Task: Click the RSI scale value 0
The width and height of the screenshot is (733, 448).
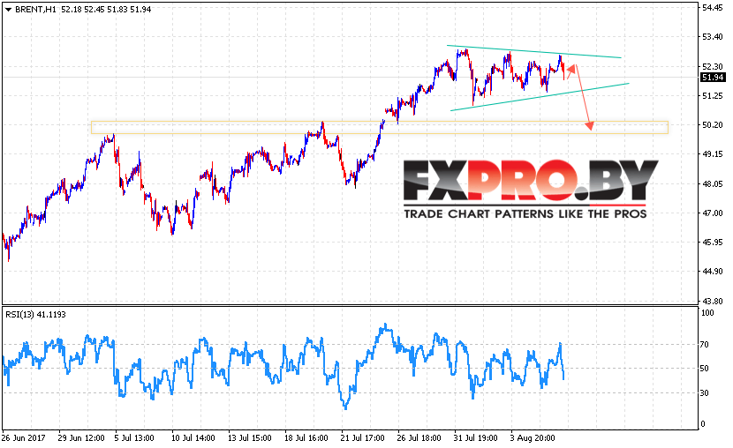Action: (x=704, y=425)
